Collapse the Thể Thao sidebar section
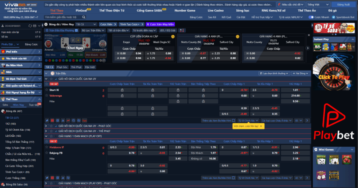Image resolution: width=358 pixels, height=188 pixels. pyautogui.click(x=40, y=99)
